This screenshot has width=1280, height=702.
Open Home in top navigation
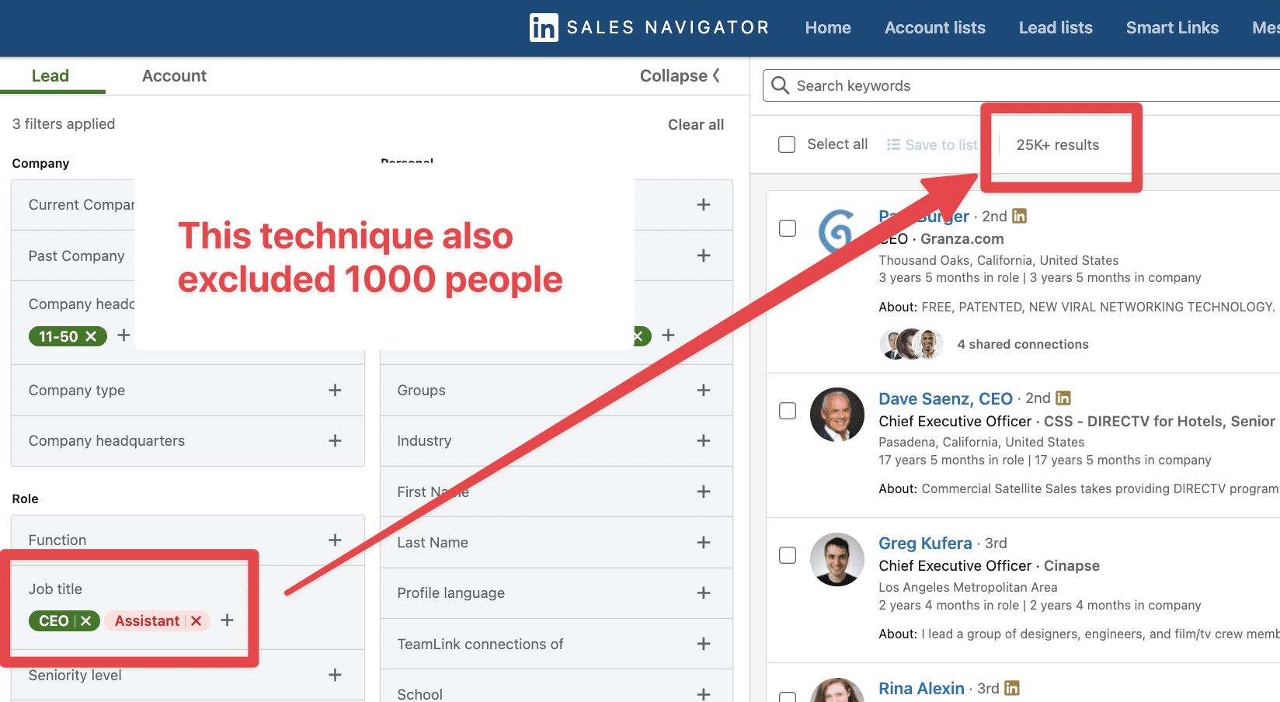point(828,28)
